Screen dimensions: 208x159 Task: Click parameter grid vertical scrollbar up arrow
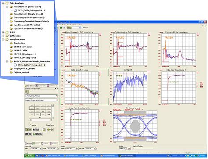(52, 105)
